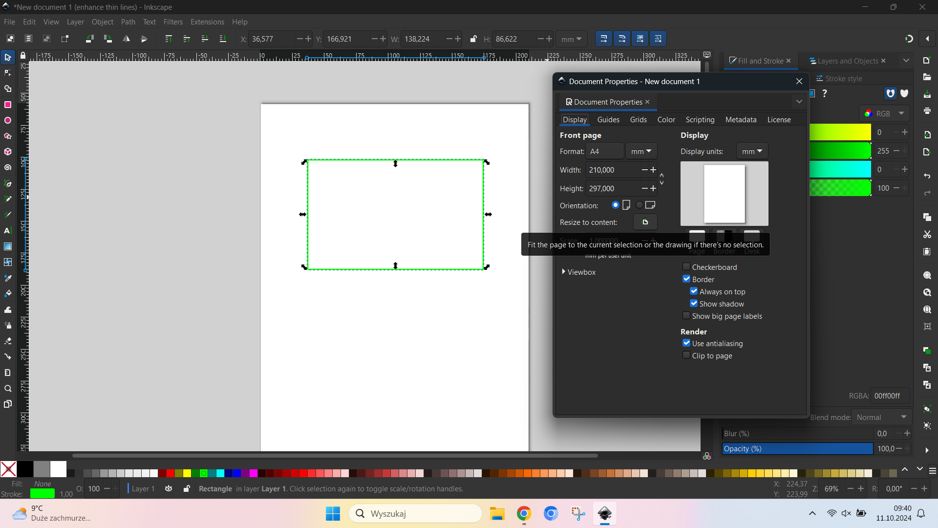Click Select all objects icon

(x=10, y=39)
